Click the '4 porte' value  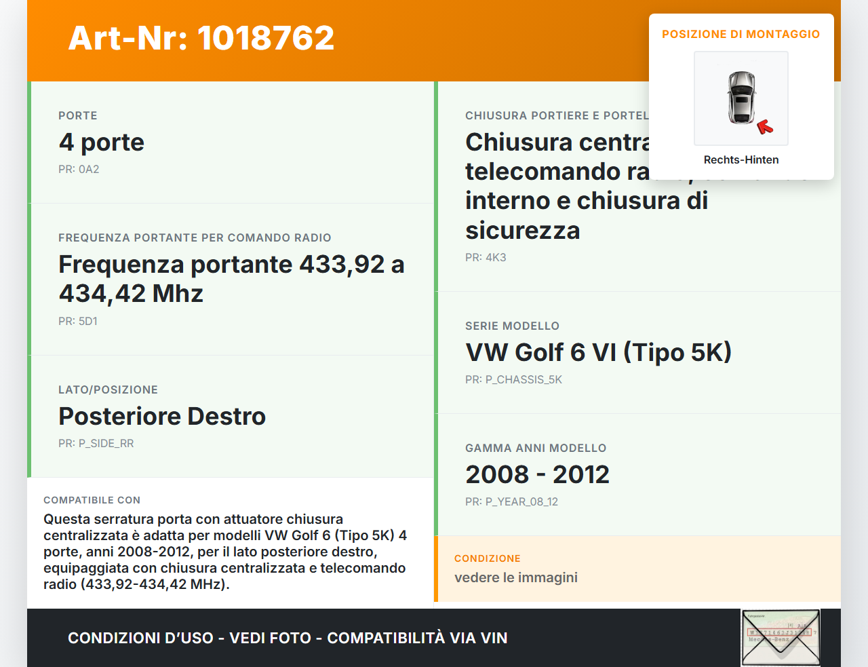pos(102,142)
